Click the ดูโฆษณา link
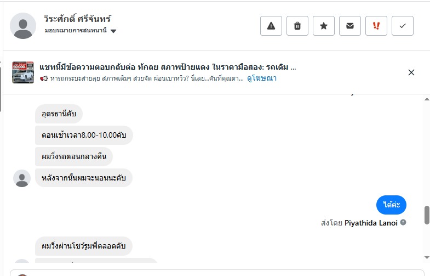This screenshot has width=430, height=276. (261, 78)
